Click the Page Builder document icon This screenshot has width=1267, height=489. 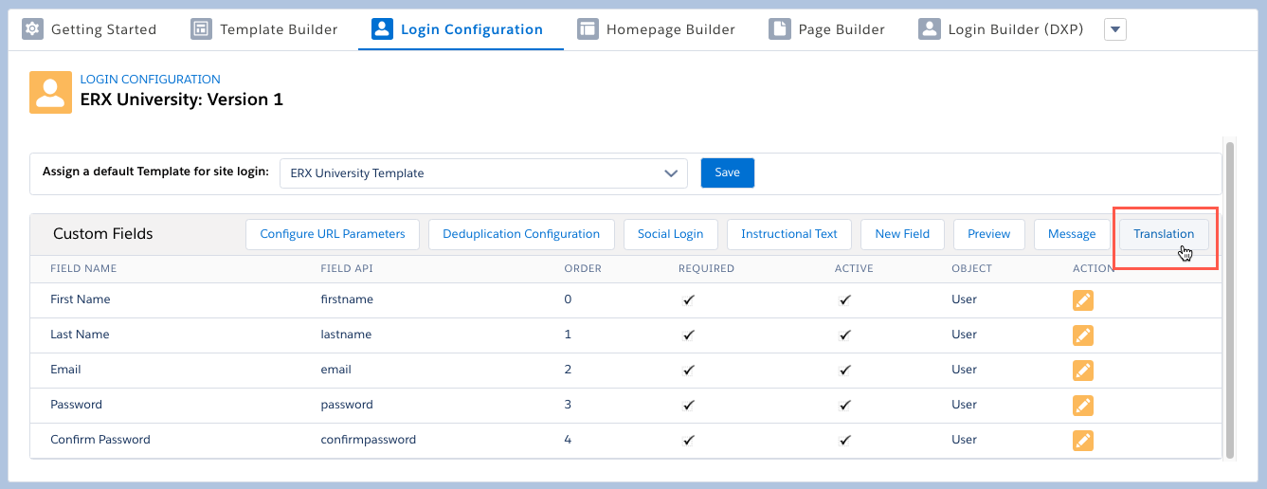click(x=779, y=29)
